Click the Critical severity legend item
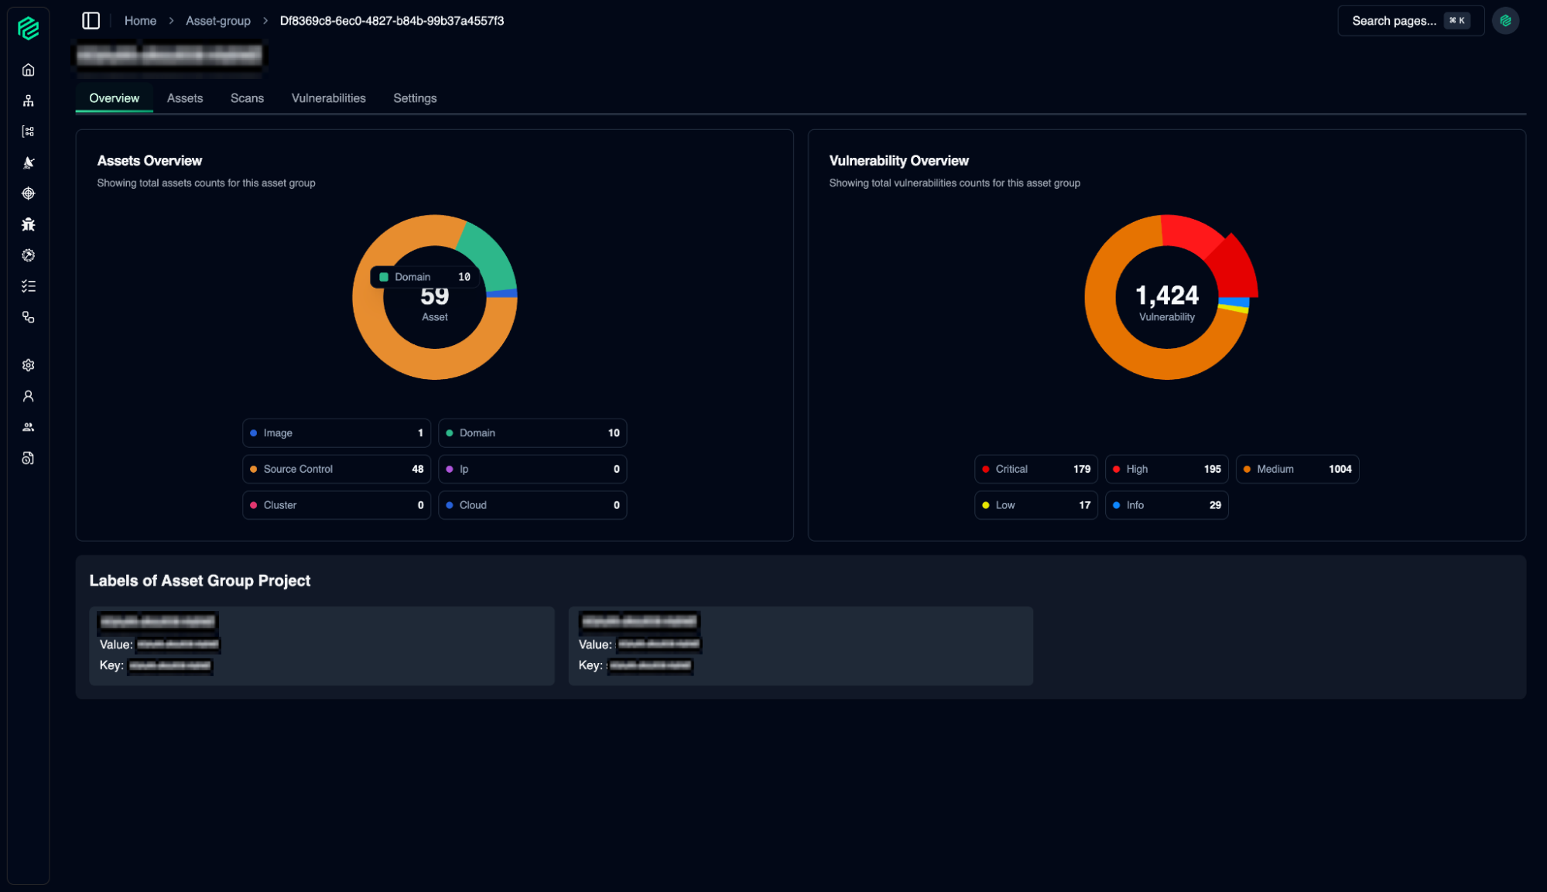This screenshot has width=1547, height=892. 1035,469
